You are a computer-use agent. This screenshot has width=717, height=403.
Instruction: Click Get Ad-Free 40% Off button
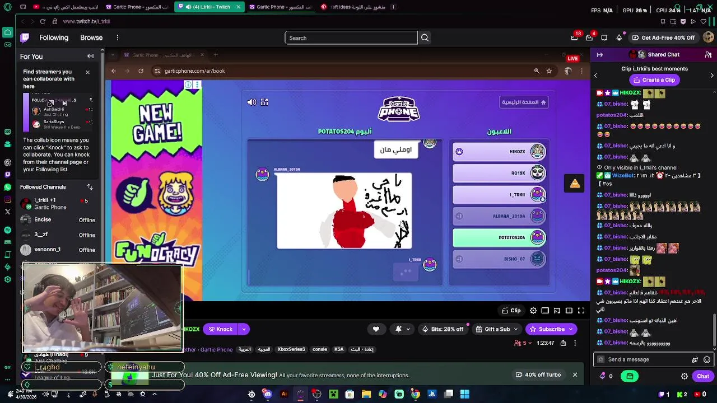pyautogui.click(x=663, y=38)
